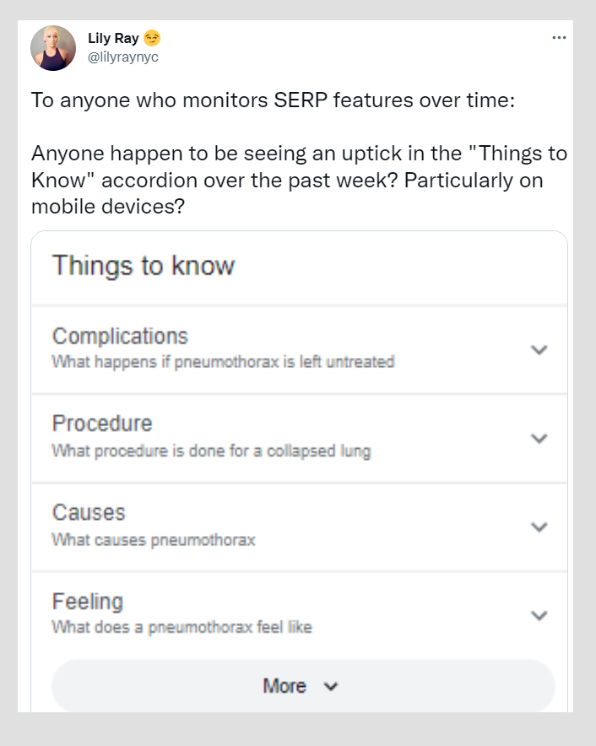This screenshot has height=746, width=596.
Task: Click the chevron arrow on Procedure row
Action: (540, 438)
